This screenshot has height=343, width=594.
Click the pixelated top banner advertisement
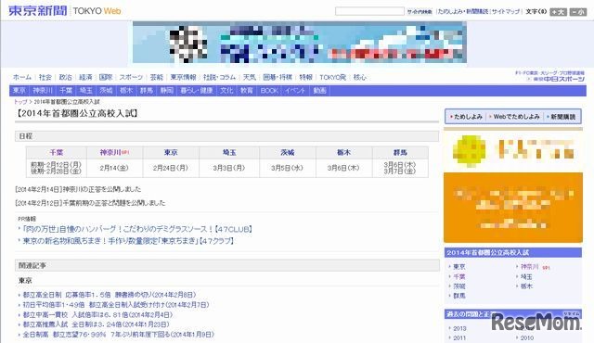coord(299,42)
